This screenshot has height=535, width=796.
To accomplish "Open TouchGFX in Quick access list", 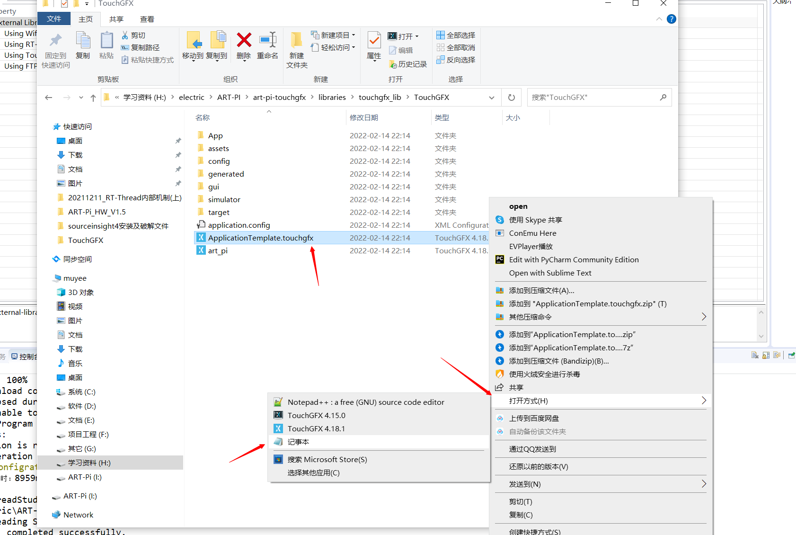I will pos(85,241).
